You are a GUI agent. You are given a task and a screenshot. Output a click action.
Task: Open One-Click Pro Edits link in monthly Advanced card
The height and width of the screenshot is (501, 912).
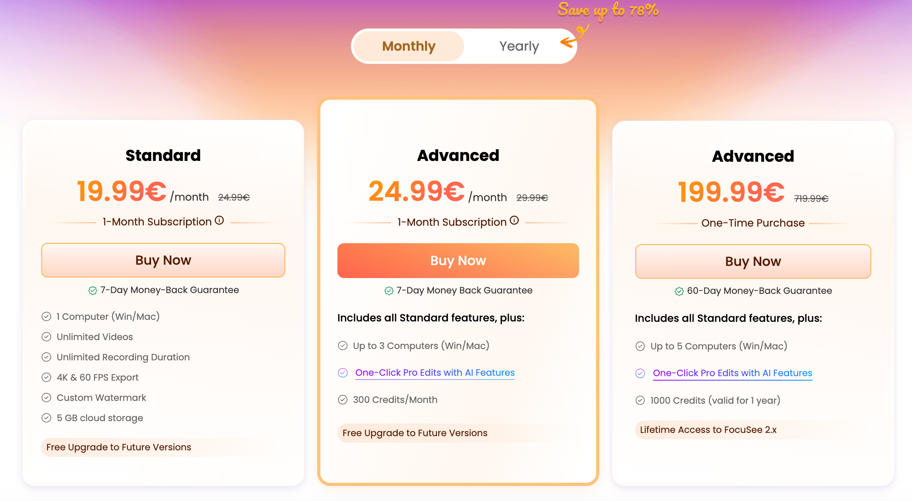coord(435,373)
